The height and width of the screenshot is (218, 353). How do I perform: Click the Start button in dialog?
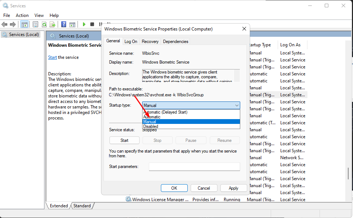tap(124, 140)
